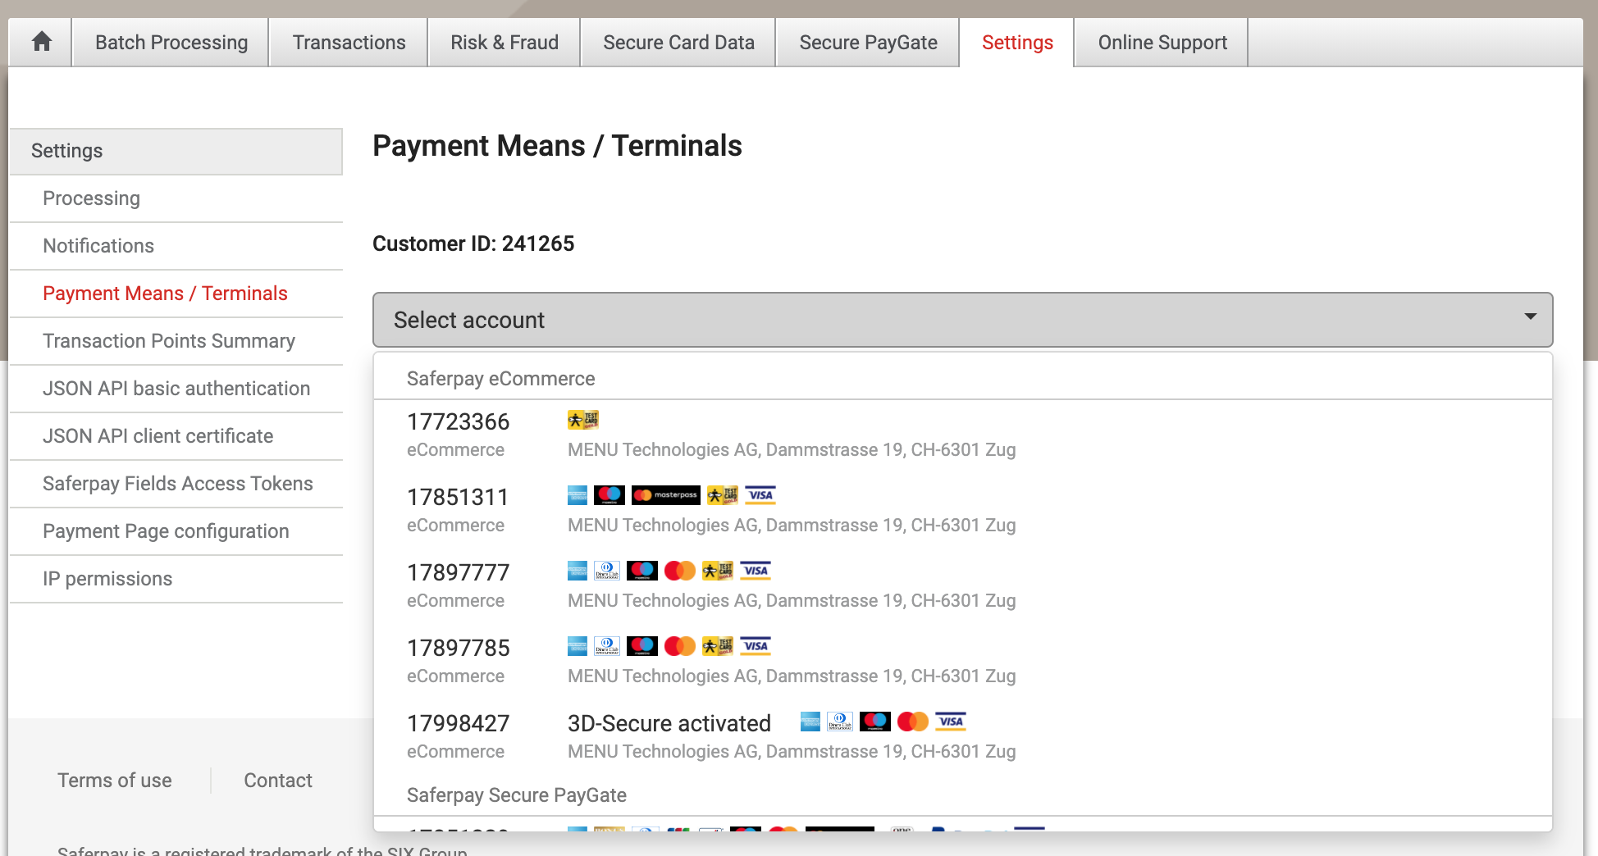Click the Settings sidebar header
The height and width of the screenshot is (856, 1598).
point(176,151)
